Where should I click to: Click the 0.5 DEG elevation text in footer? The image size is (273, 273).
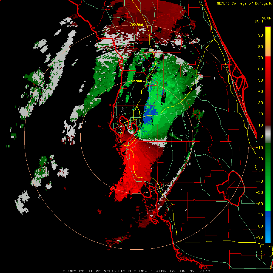(138, 271)
